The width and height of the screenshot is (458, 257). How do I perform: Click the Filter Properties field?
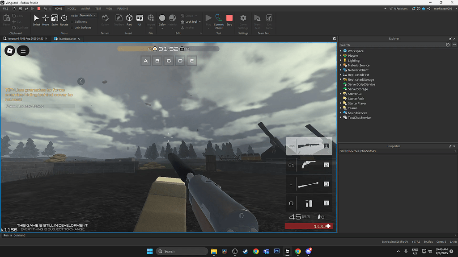(396, 151)
